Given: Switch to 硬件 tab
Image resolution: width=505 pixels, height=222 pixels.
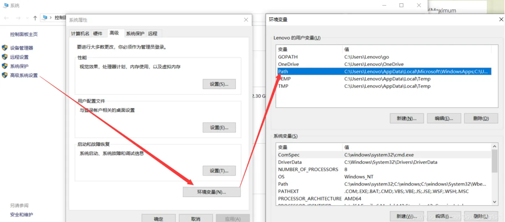Looking at the screenshot, I should click(x=98, y=33).
